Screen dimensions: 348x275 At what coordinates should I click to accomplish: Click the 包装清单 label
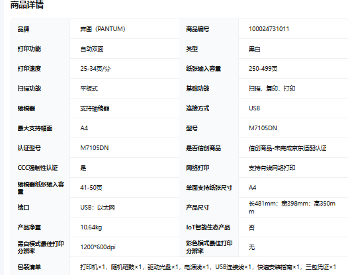pos(29,267)
